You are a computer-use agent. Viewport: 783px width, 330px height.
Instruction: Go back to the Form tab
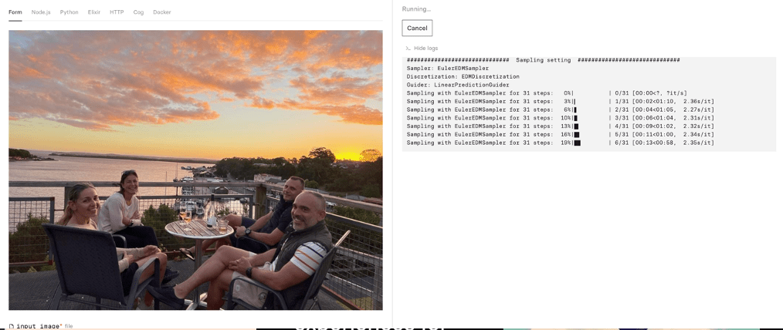tap(15, 12)
